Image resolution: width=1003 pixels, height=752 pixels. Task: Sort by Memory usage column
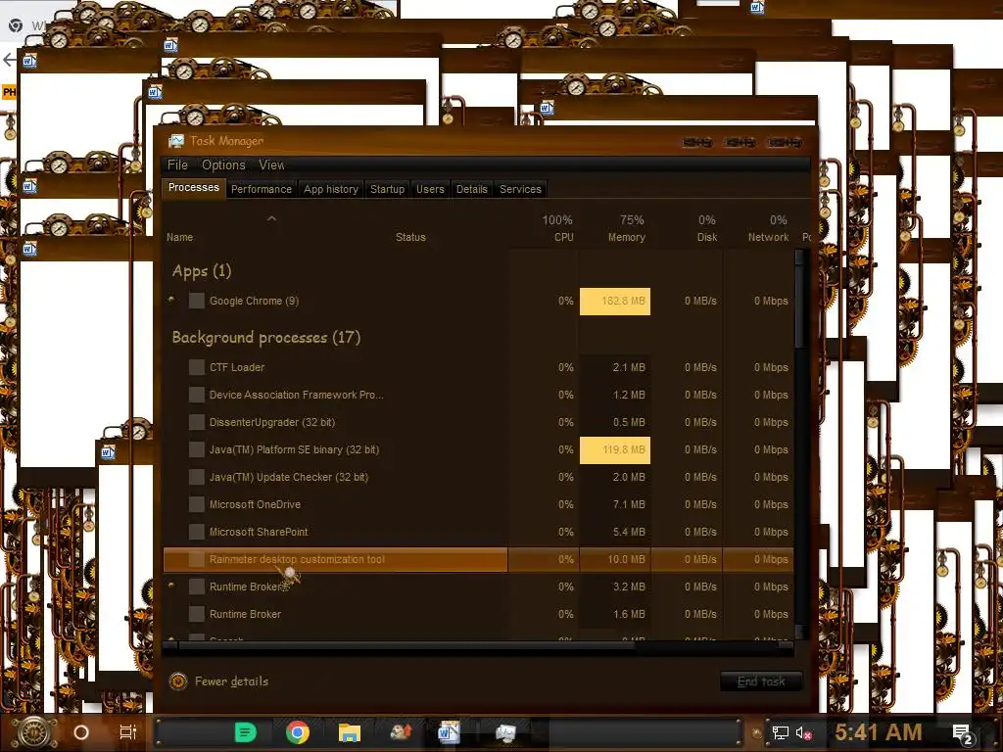pos(626,228)
